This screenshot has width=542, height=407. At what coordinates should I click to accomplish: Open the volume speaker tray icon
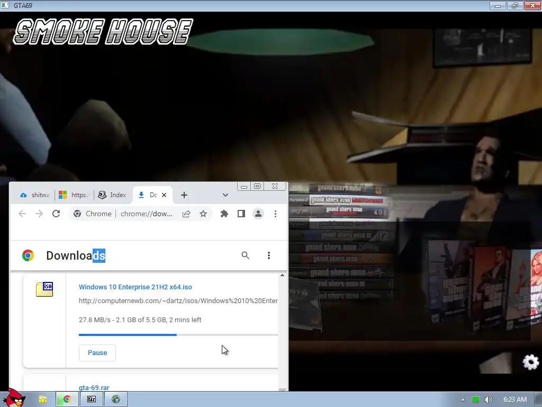tap(489, 400)
